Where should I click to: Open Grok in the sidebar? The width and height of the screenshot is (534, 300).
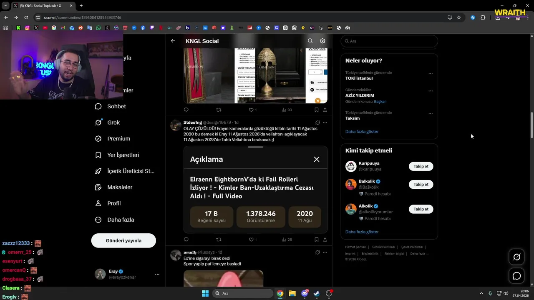[x=108, y=122]
